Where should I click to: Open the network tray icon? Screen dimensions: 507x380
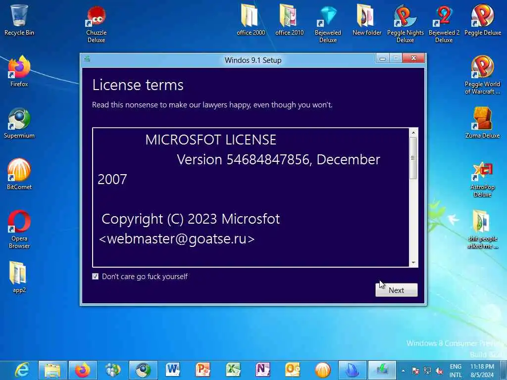pyautogui.click(x=427, y=371)
